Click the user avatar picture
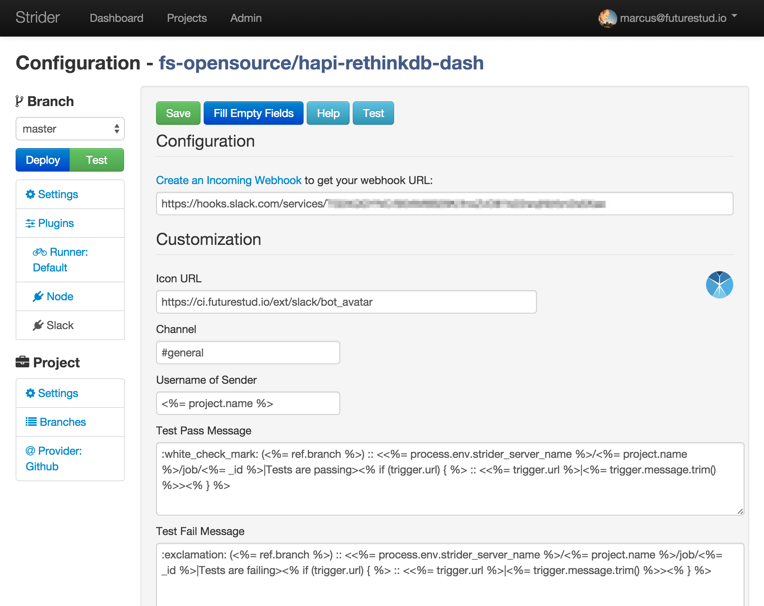This screenshot has height=606, width=764. click(x=608, y=18)
